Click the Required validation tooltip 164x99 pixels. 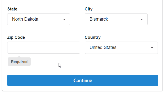[19, 62]
